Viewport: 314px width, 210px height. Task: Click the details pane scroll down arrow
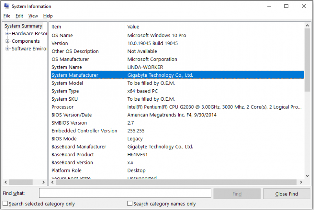[x=307, y=176]
